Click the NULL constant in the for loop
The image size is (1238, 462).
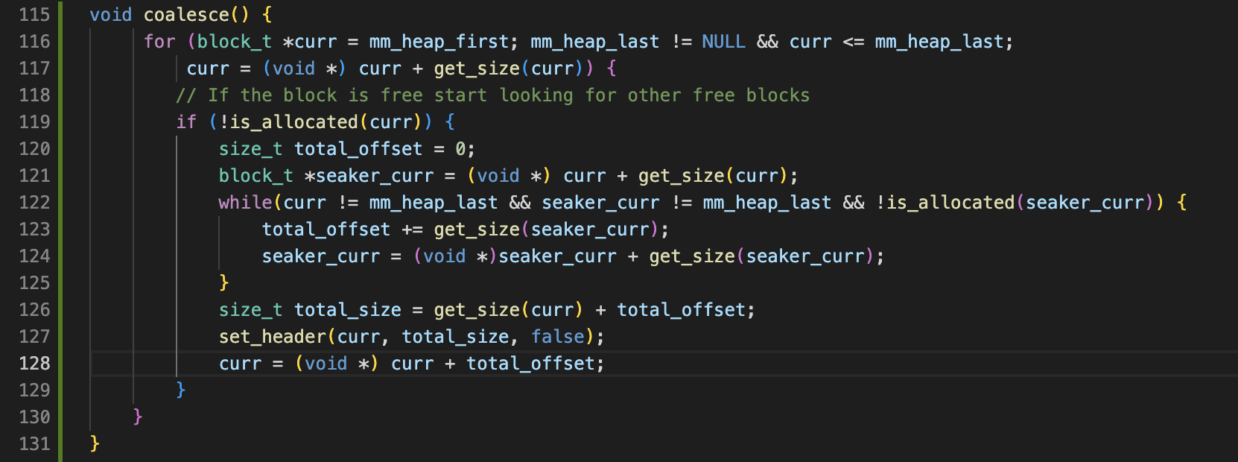tap(723, 42)
